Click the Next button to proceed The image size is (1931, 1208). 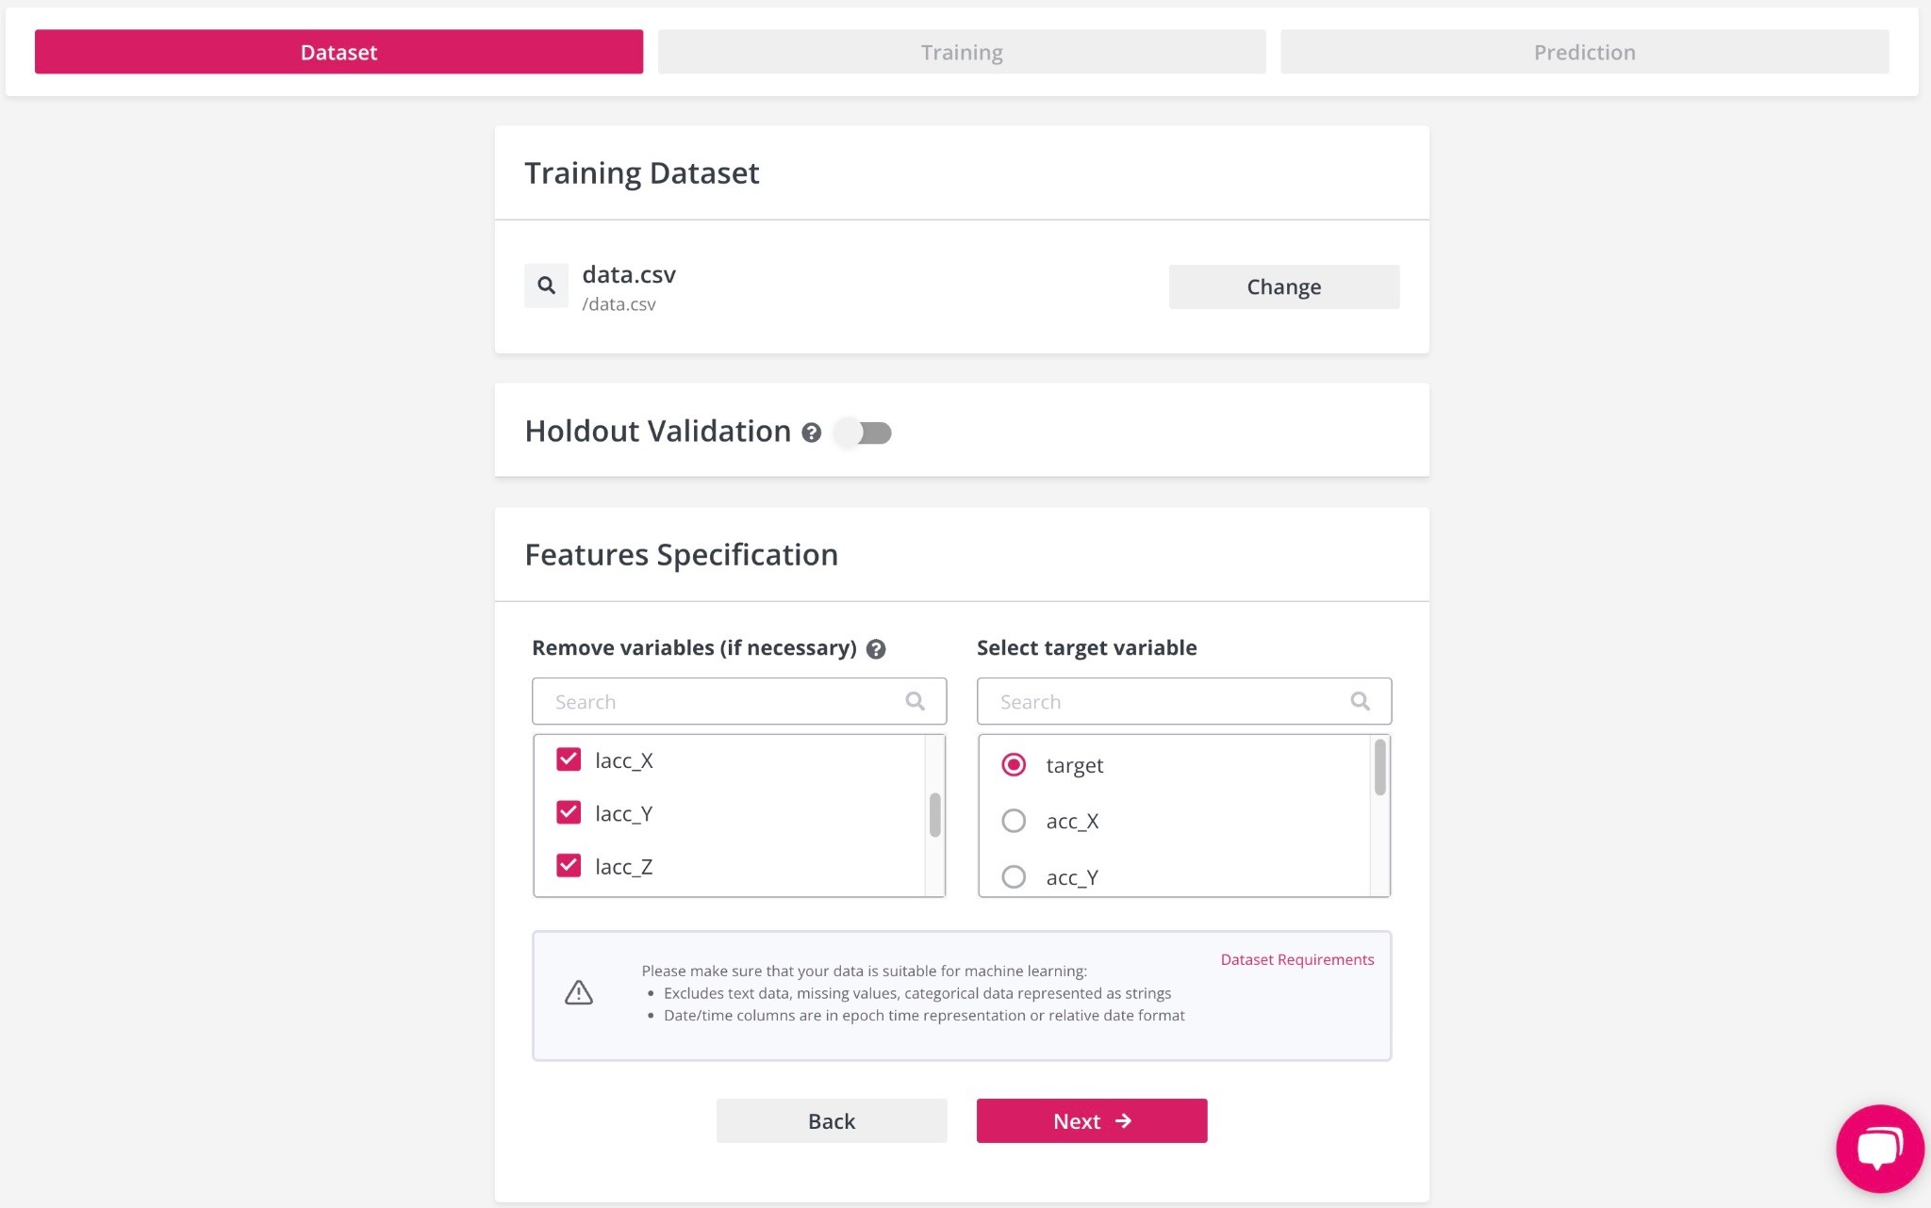coord(1091,1120)
